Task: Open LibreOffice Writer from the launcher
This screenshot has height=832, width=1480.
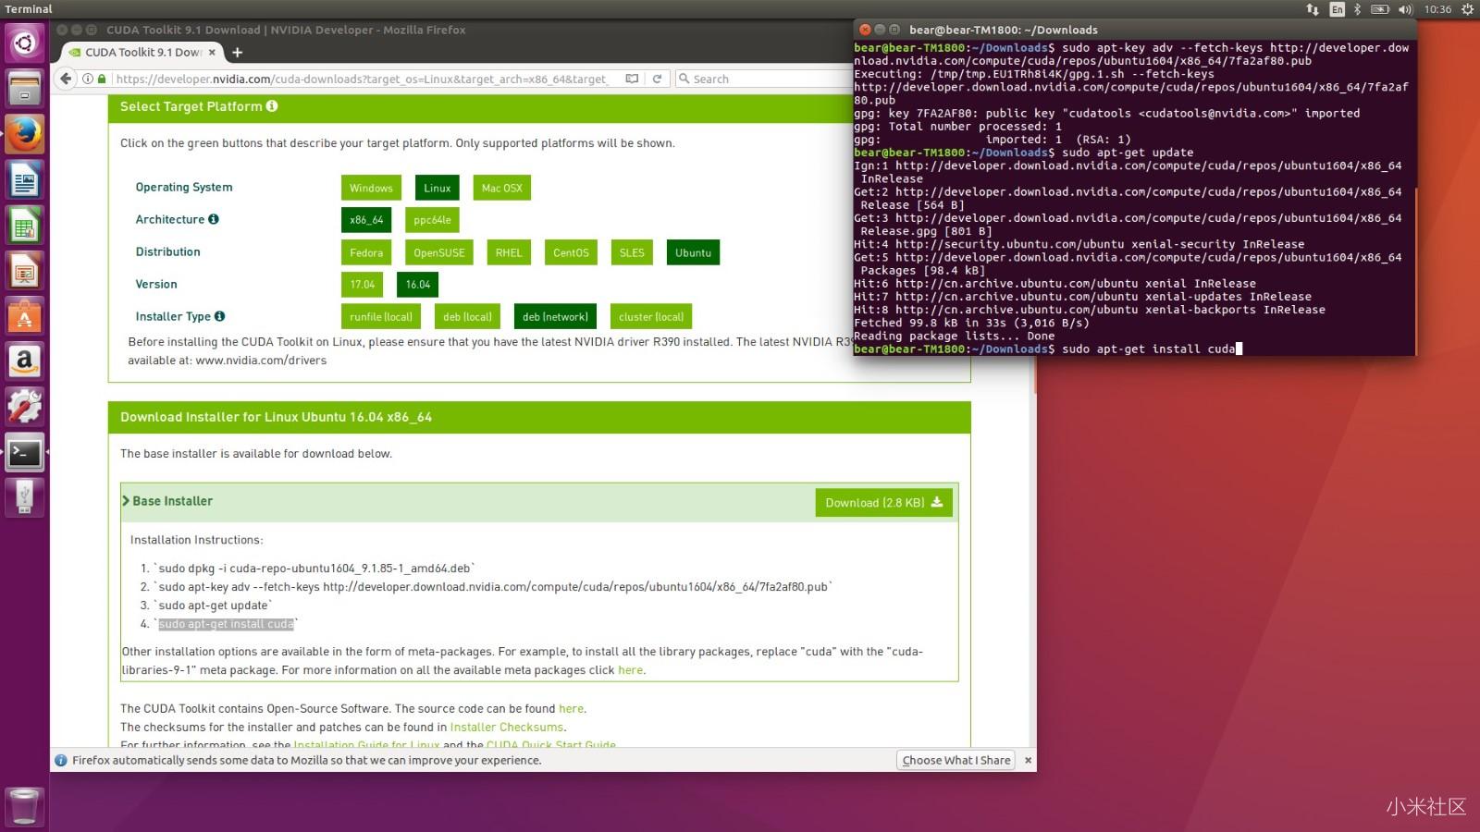Action: click(x=24, y=179)
